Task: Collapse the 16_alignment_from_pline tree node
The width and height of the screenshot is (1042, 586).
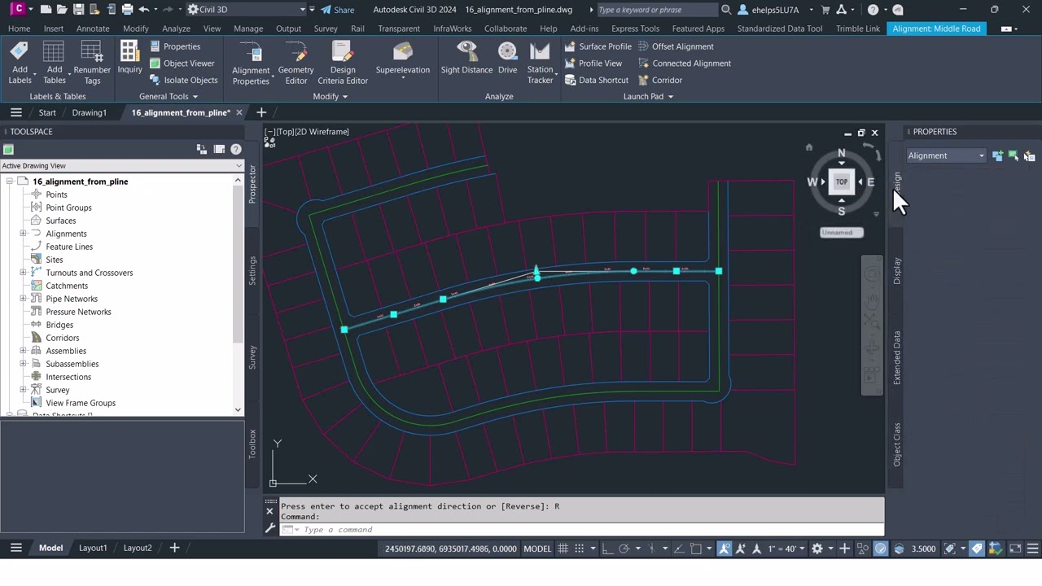Action: click(x=10, y=181)
